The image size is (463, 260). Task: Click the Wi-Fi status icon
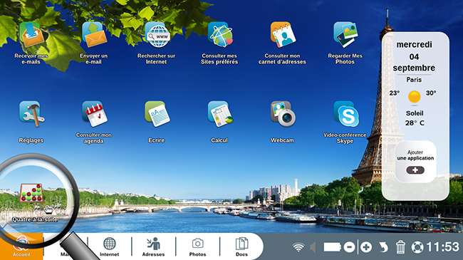(x=298, y=247)
